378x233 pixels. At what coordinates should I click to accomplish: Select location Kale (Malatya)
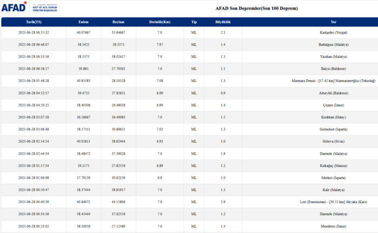tap(333, 190)
